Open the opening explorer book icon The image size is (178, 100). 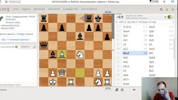(117, 90)
